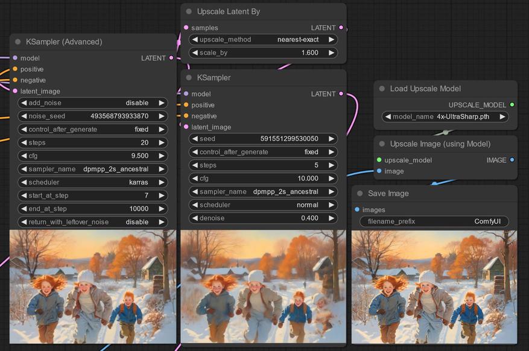Open the control_after_generate combo in KSampler (Advanced)

point(93,129)
